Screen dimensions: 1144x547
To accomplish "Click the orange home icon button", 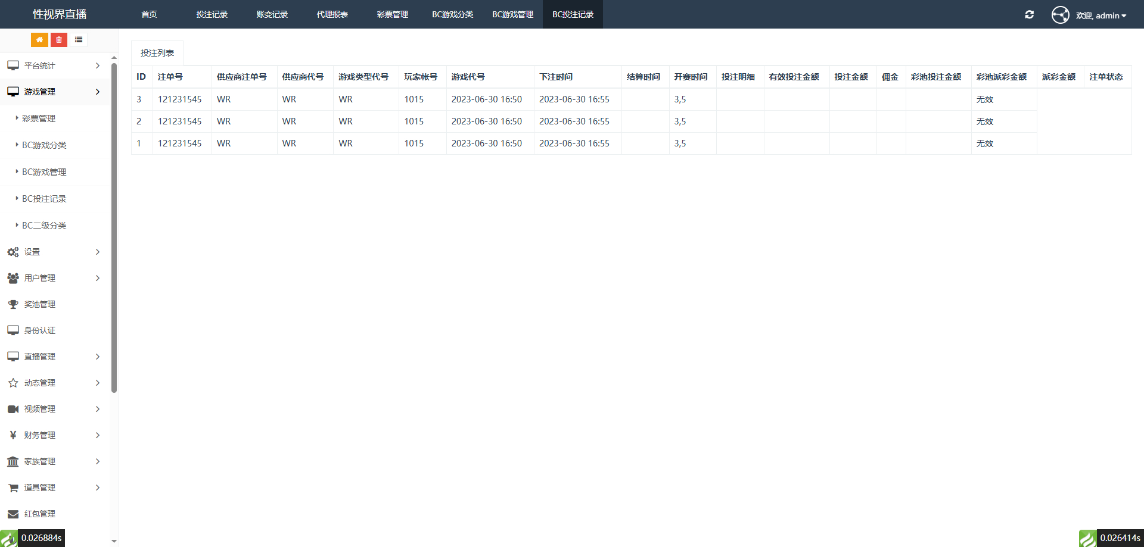I will pos(39,40).
